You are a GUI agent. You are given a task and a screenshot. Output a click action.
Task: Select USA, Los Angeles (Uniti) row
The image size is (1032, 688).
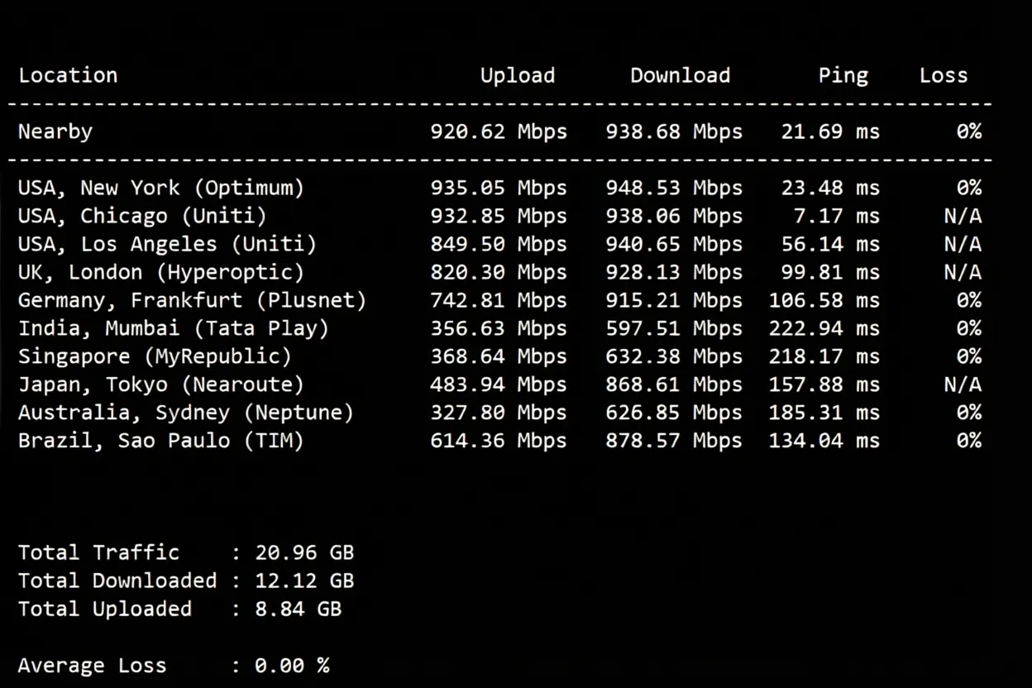click(x=499, y=244)
